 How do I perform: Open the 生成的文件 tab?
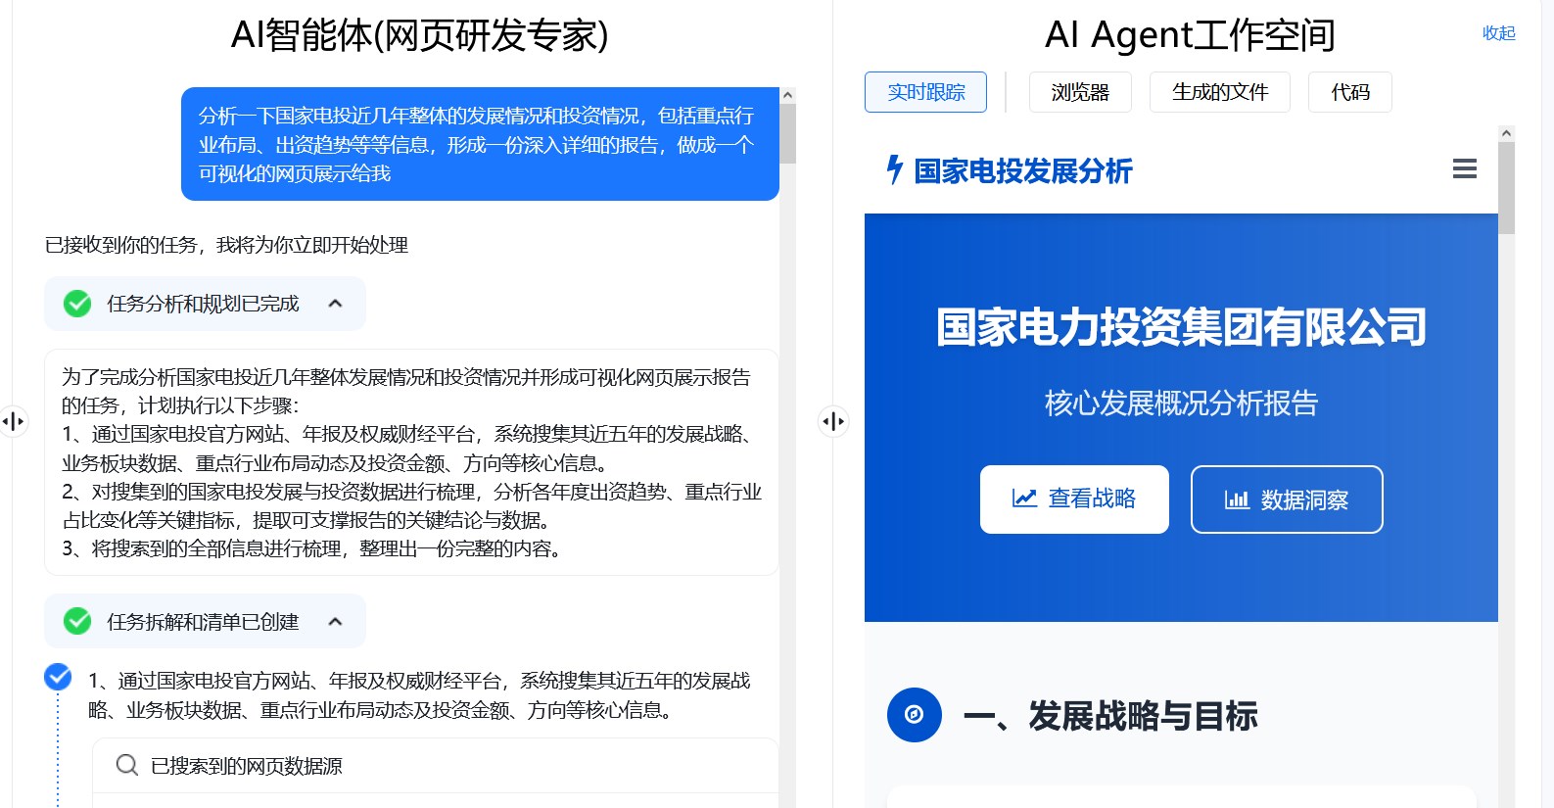coord(1219,92)
